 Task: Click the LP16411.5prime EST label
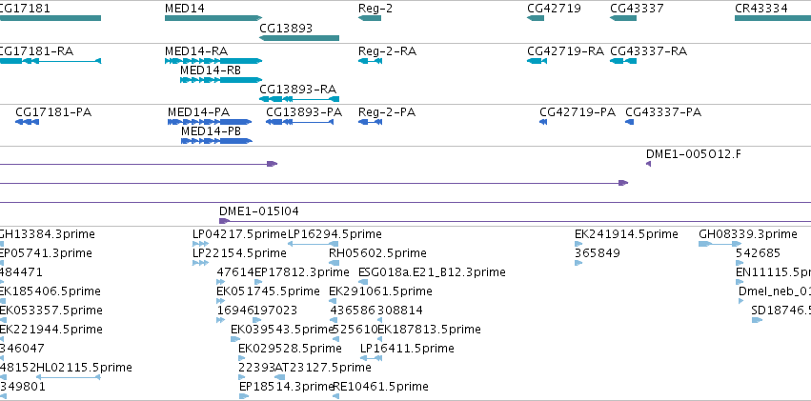coord(407,349)
